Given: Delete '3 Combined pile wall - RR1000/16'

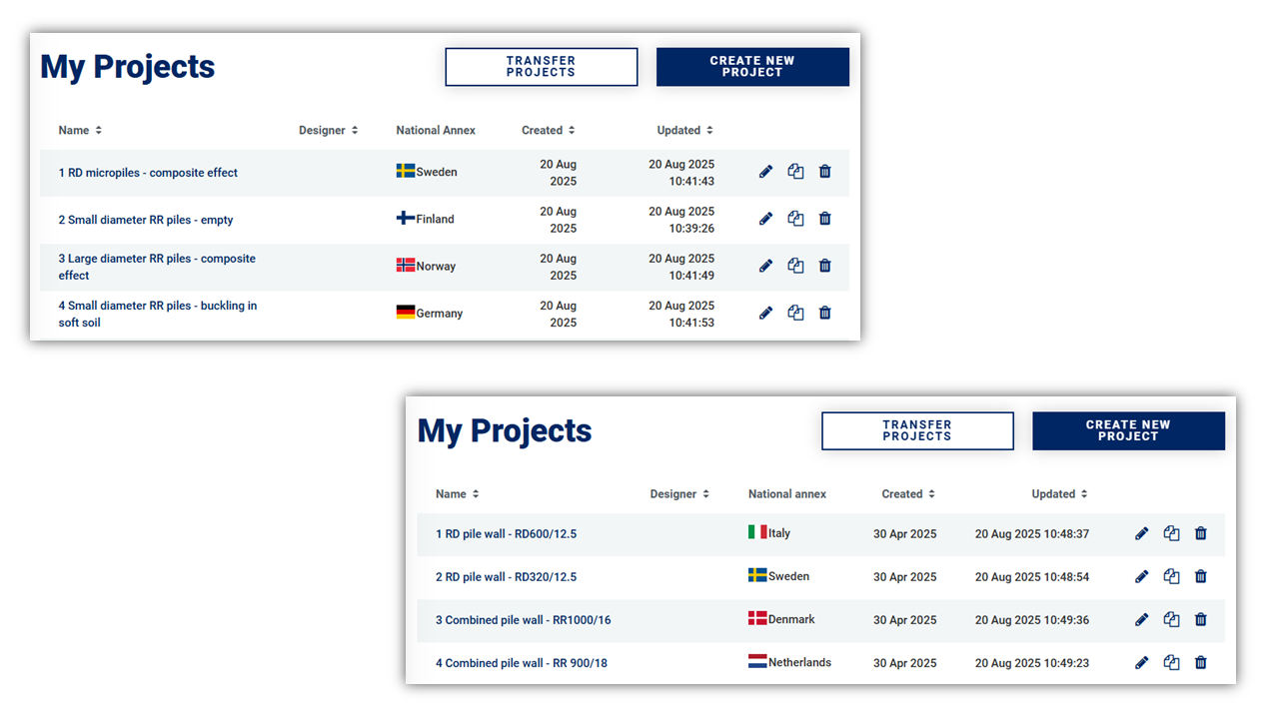Looking at the screenshot, I should (1201, 620).
